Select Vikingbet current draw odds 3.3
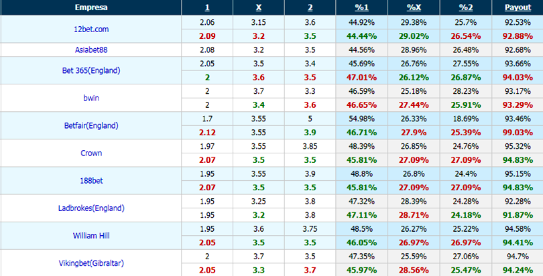 click(x=259, y=270)
